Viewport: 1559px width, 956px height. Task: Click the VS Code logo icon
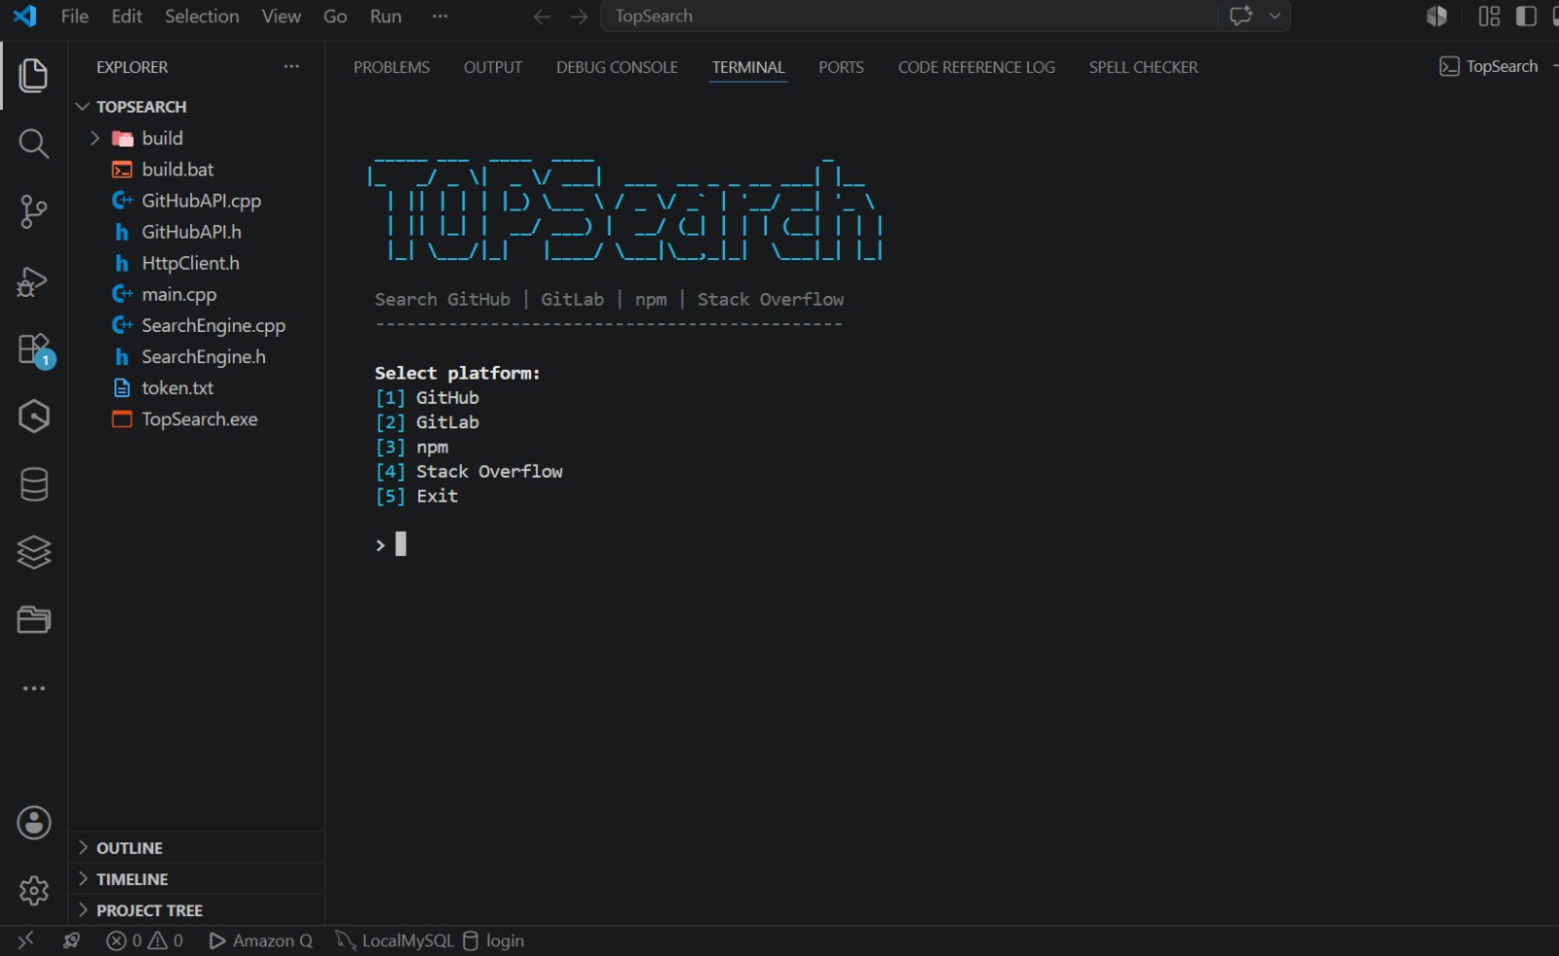25,16
